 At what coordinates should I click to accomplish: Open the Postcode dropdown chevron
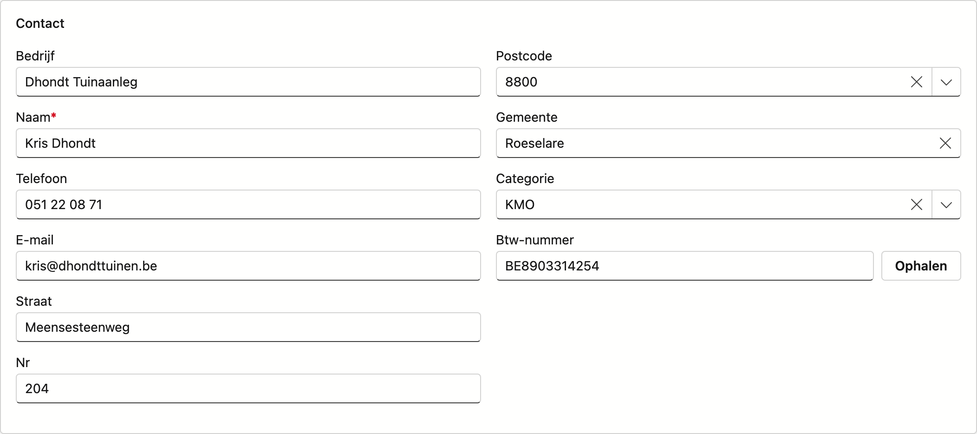(x=946, y=82)
